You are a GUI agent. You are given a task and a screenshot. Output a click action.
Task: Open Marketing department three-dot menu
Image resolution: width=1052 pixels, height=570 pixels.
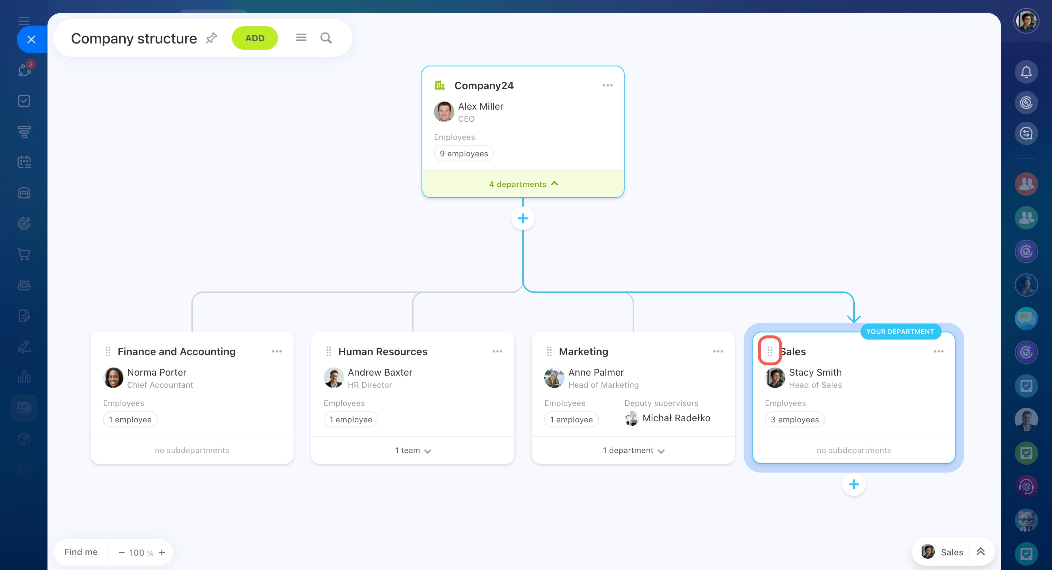pos(717,351)
